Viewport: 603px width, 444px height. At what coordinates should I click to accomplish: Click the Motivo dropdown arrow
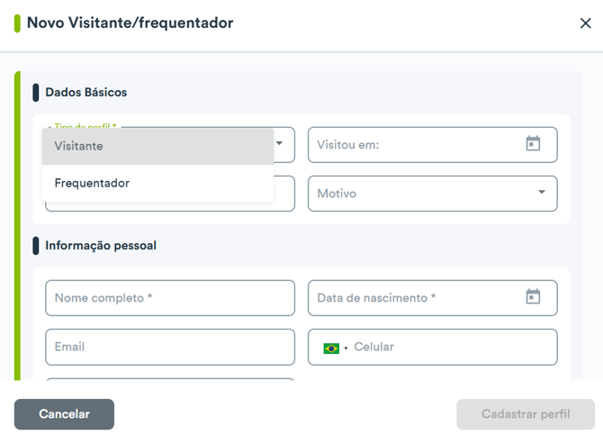click(542, 192)
